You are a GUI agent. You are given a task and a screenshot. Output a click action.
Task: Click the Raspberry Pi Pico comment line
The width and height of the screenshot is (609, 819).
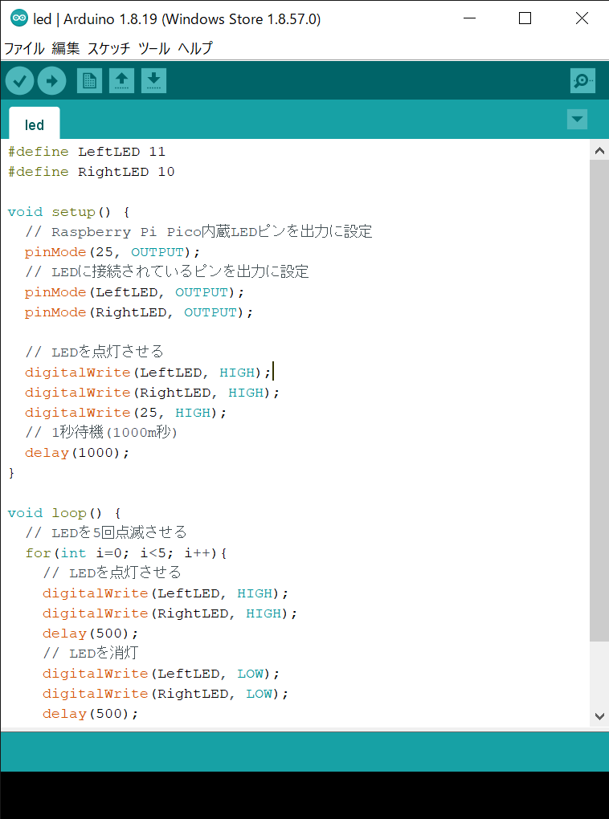198,232
